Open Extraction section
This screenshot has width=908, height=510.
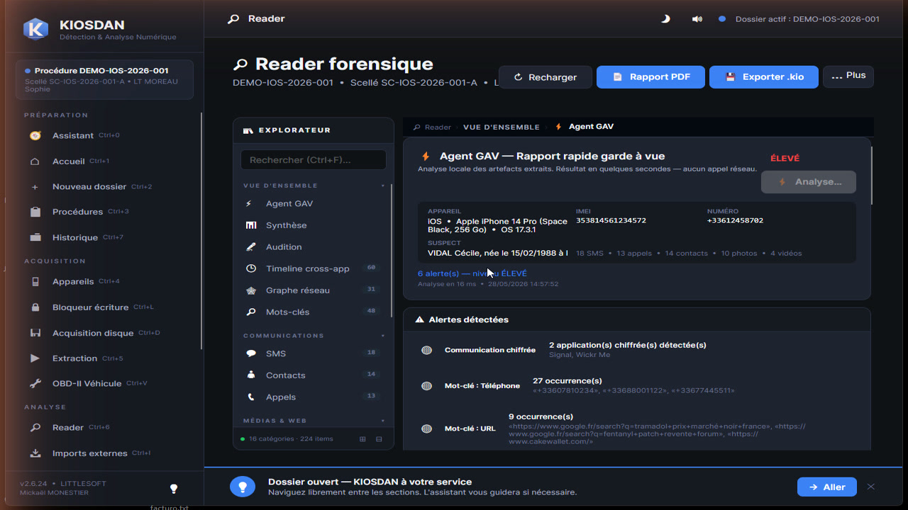(104, 358)
